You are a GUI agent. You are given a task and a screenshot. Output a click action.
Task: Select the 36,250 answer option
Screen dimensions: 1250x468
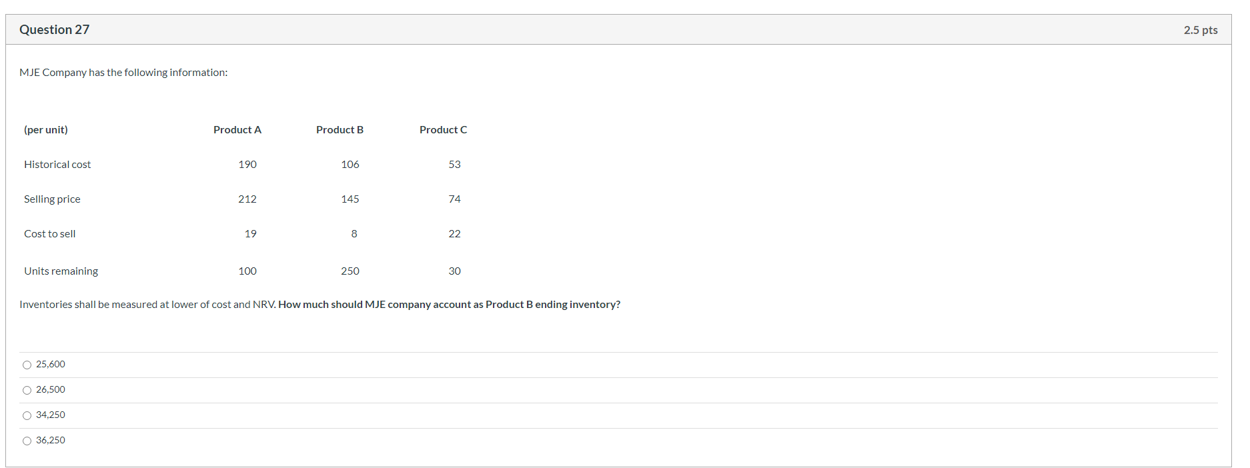coord(27,440)
